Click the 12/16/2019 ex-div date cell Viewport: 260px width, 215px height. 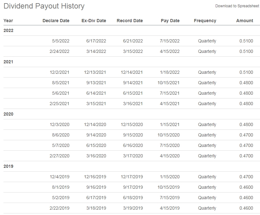click(95, 177)
